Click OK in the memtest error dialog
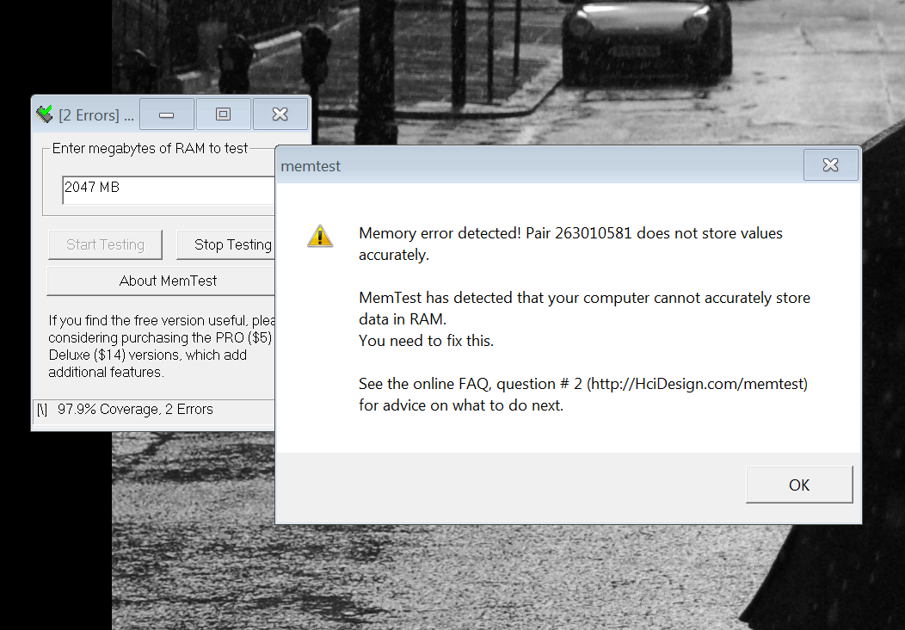Viewport: 905px width, 630px height. click(799, 485)
